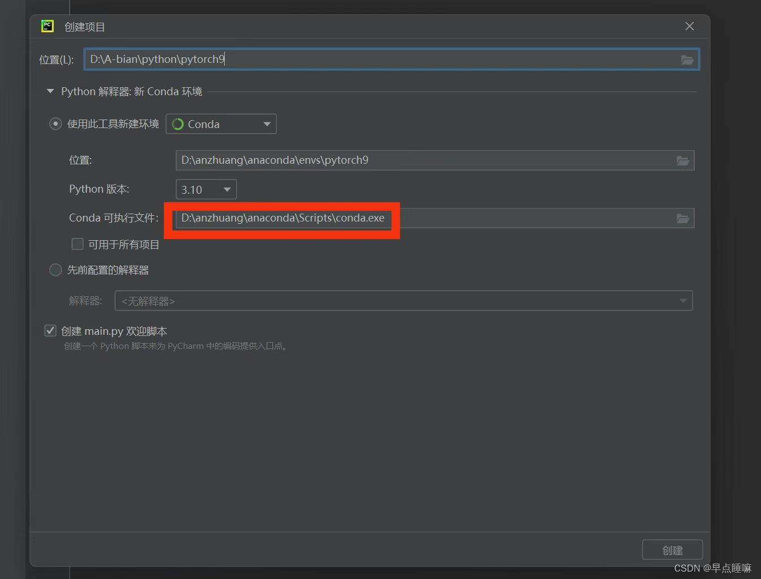The width and height of the screenshot is (761, 579).
Task: Click the Python 版本 label
Action: click(x=99, y=189)
